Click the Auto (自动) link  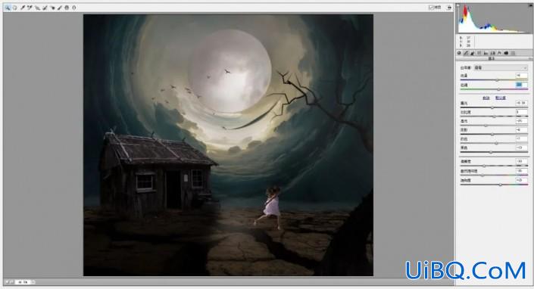486,98
